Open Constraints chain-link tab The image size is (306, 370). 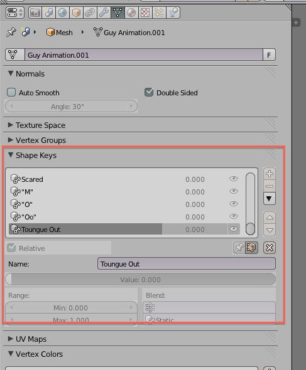pos(90,13)
